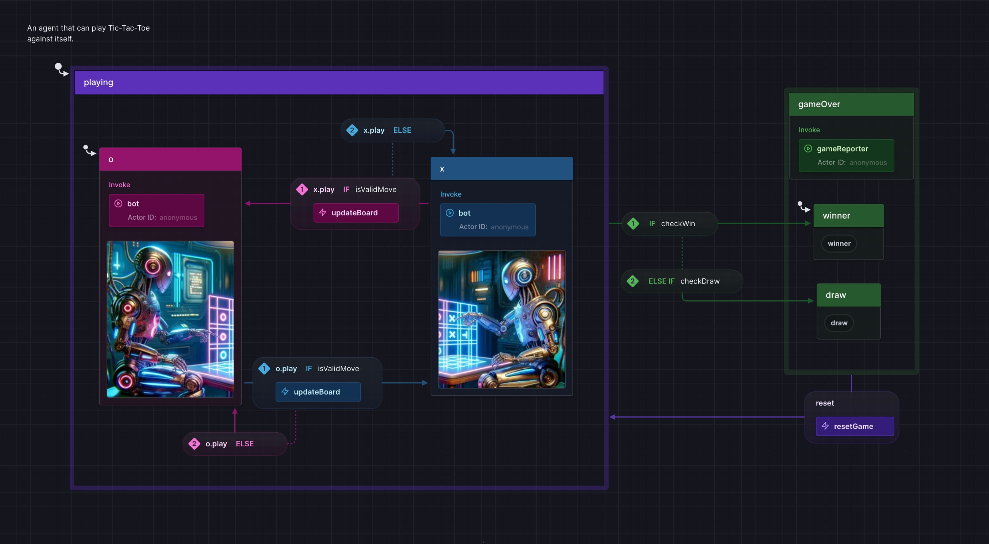Image resolution: width=989 pixels, height=544 pixels.
Task: Click the winner tag pill
Action: click(839, 243)
